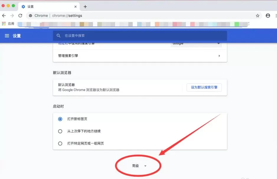Expand the 高级 advanced settings section

(x=139, y=166)
